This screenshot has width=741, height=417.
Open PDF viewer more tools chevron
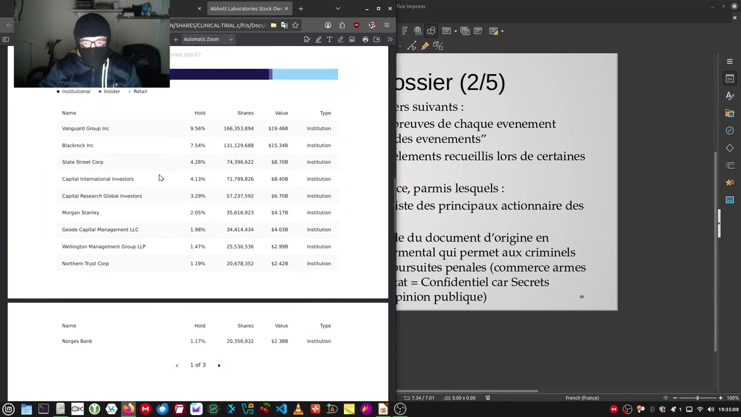390,39
